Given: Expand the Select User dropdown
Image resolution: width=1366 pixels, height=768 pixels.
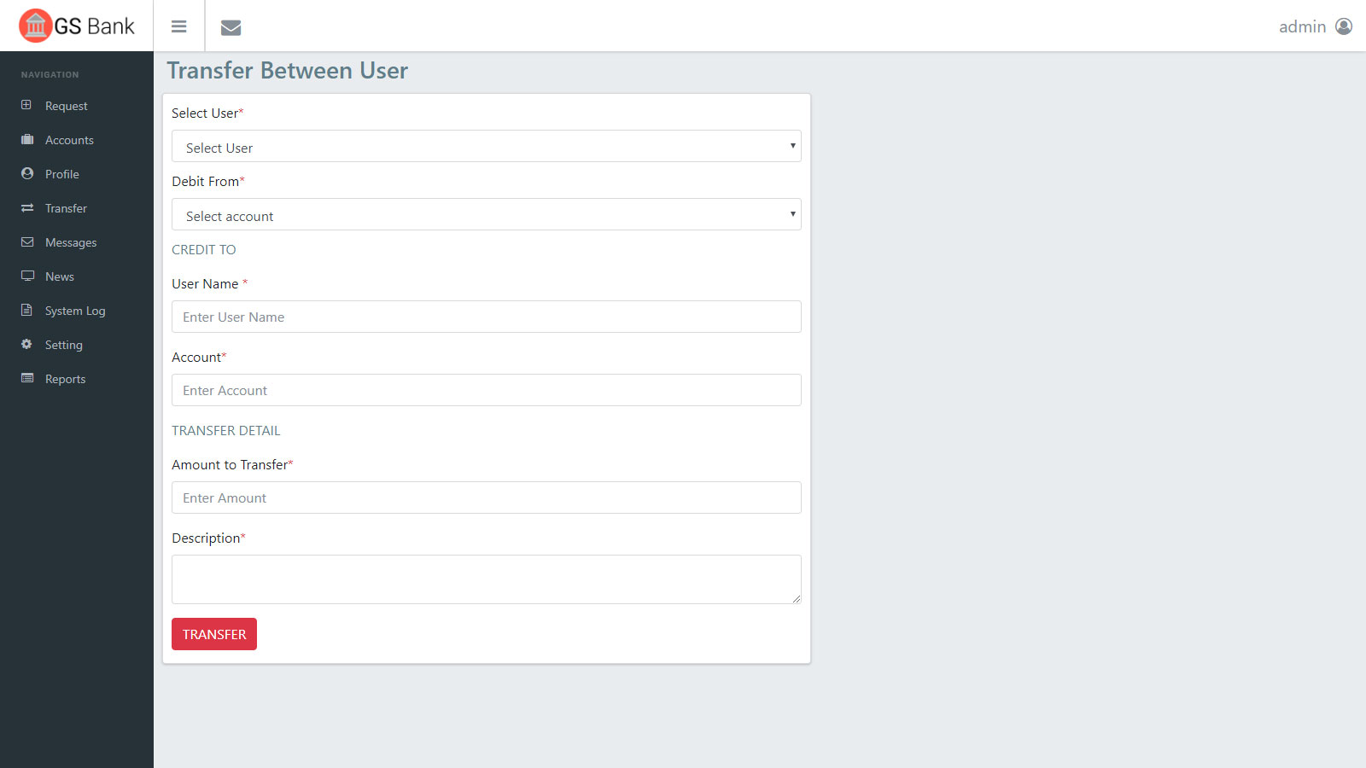Looking at the screenshot, I should 486,147.
